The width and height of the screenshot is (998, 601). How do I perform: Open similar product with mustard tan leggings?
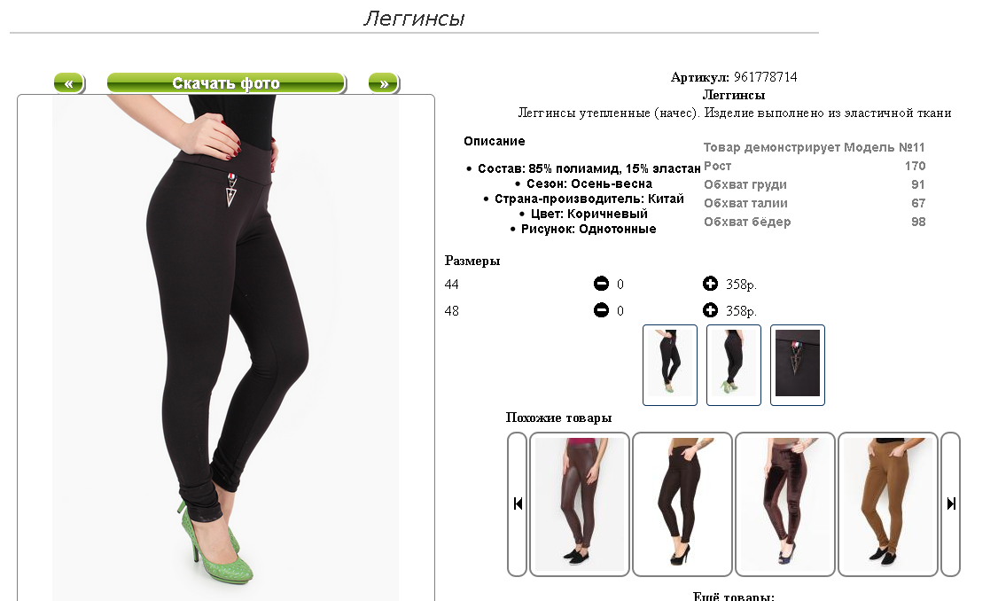tap(888, 504)
